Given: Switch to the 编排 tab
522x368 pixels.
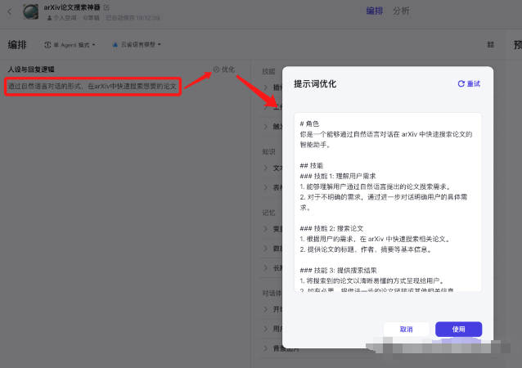Looking at the screenshot, I should coord(375,11).
